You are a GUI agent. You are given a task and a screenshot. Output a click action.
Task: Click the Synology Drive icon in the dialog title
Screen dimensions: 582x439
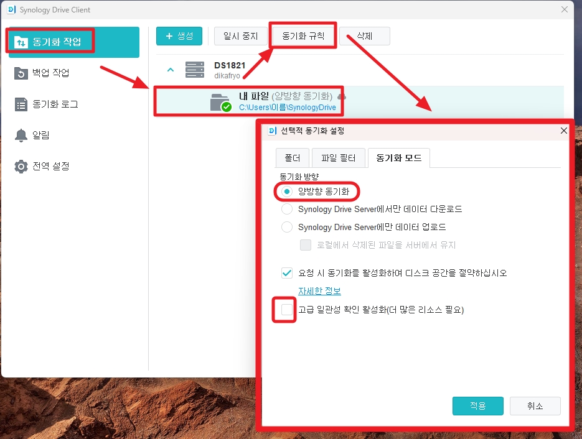(x=273, y=131)
